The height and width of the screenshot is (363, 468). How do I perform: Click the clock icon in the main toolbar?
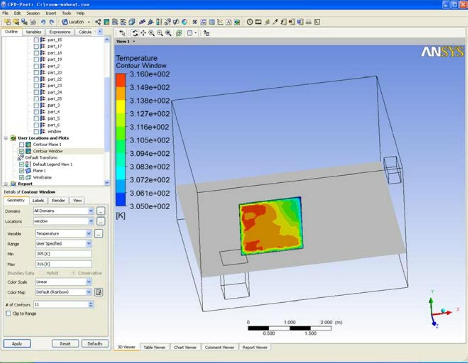(250, 22)
